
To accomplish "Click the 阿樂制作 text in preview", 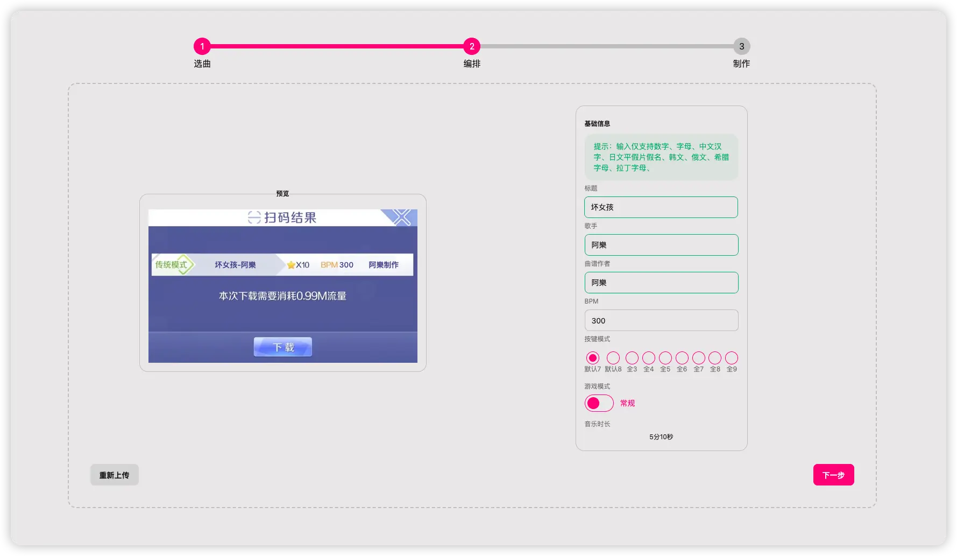I will tap(384, 265).
